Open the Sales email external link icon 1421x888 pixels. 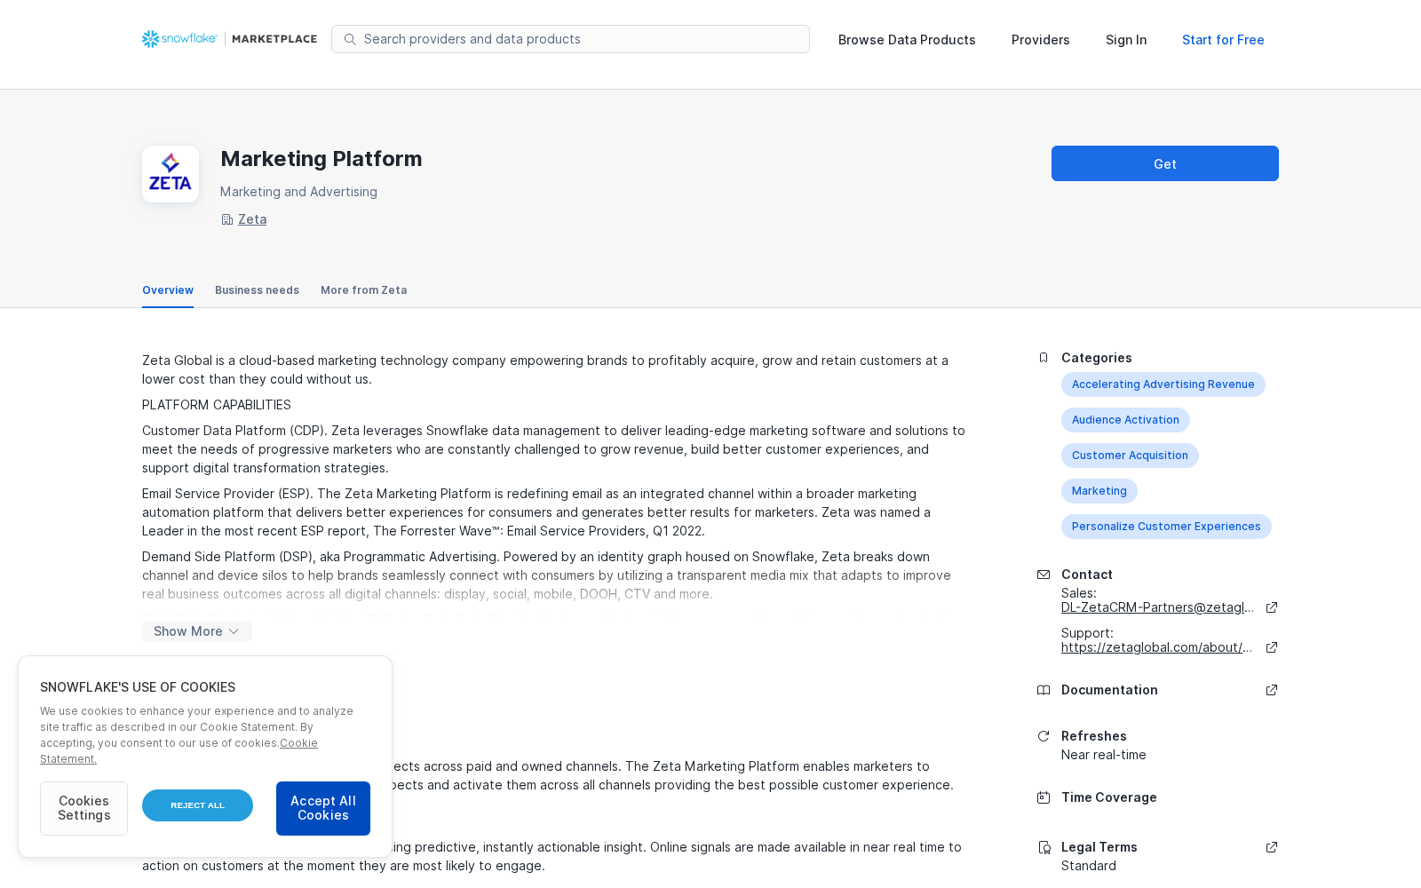(1272, 607)
